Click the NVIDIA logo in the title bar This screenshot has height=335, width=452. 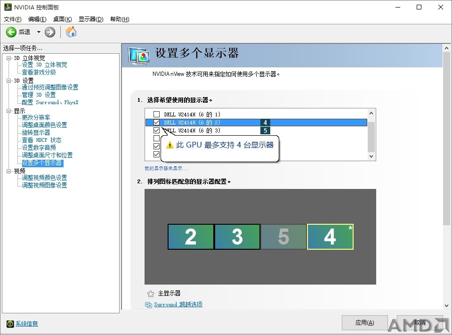pyautogui.click(x=8, y=7)
